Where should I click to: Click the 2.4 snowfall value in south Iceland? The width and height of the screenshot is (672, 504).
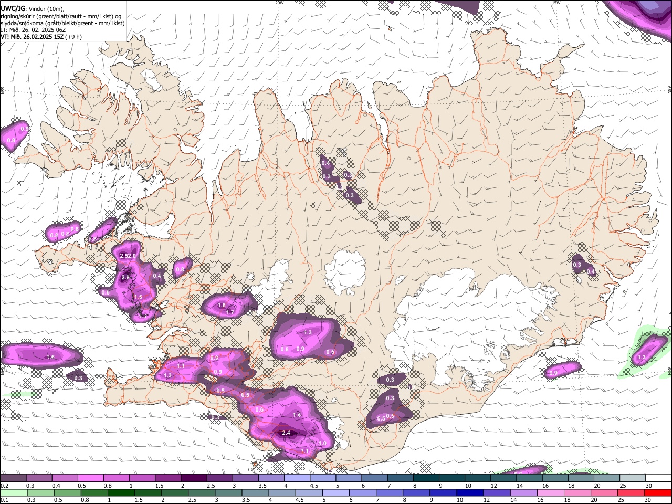pos(286,433)
